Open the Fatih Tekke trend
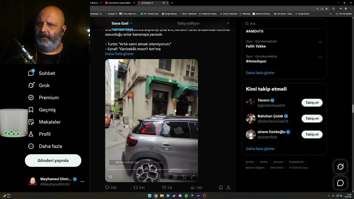 (x=256, y=46)
